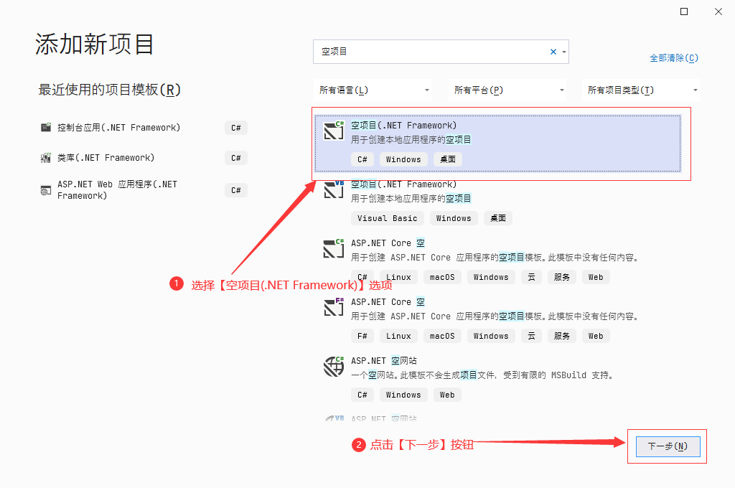
Task: Click the 全部清除 clear-all link
Action: (x=673, y=57)
